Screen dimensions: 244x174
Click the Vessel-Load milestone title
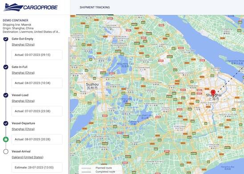click(20, 95)
